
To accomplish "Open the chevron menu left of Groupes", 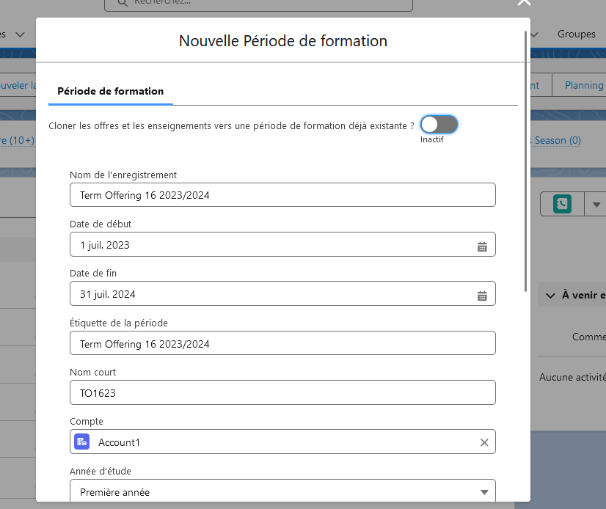I will pyautogui.click(x=535, y=34).
